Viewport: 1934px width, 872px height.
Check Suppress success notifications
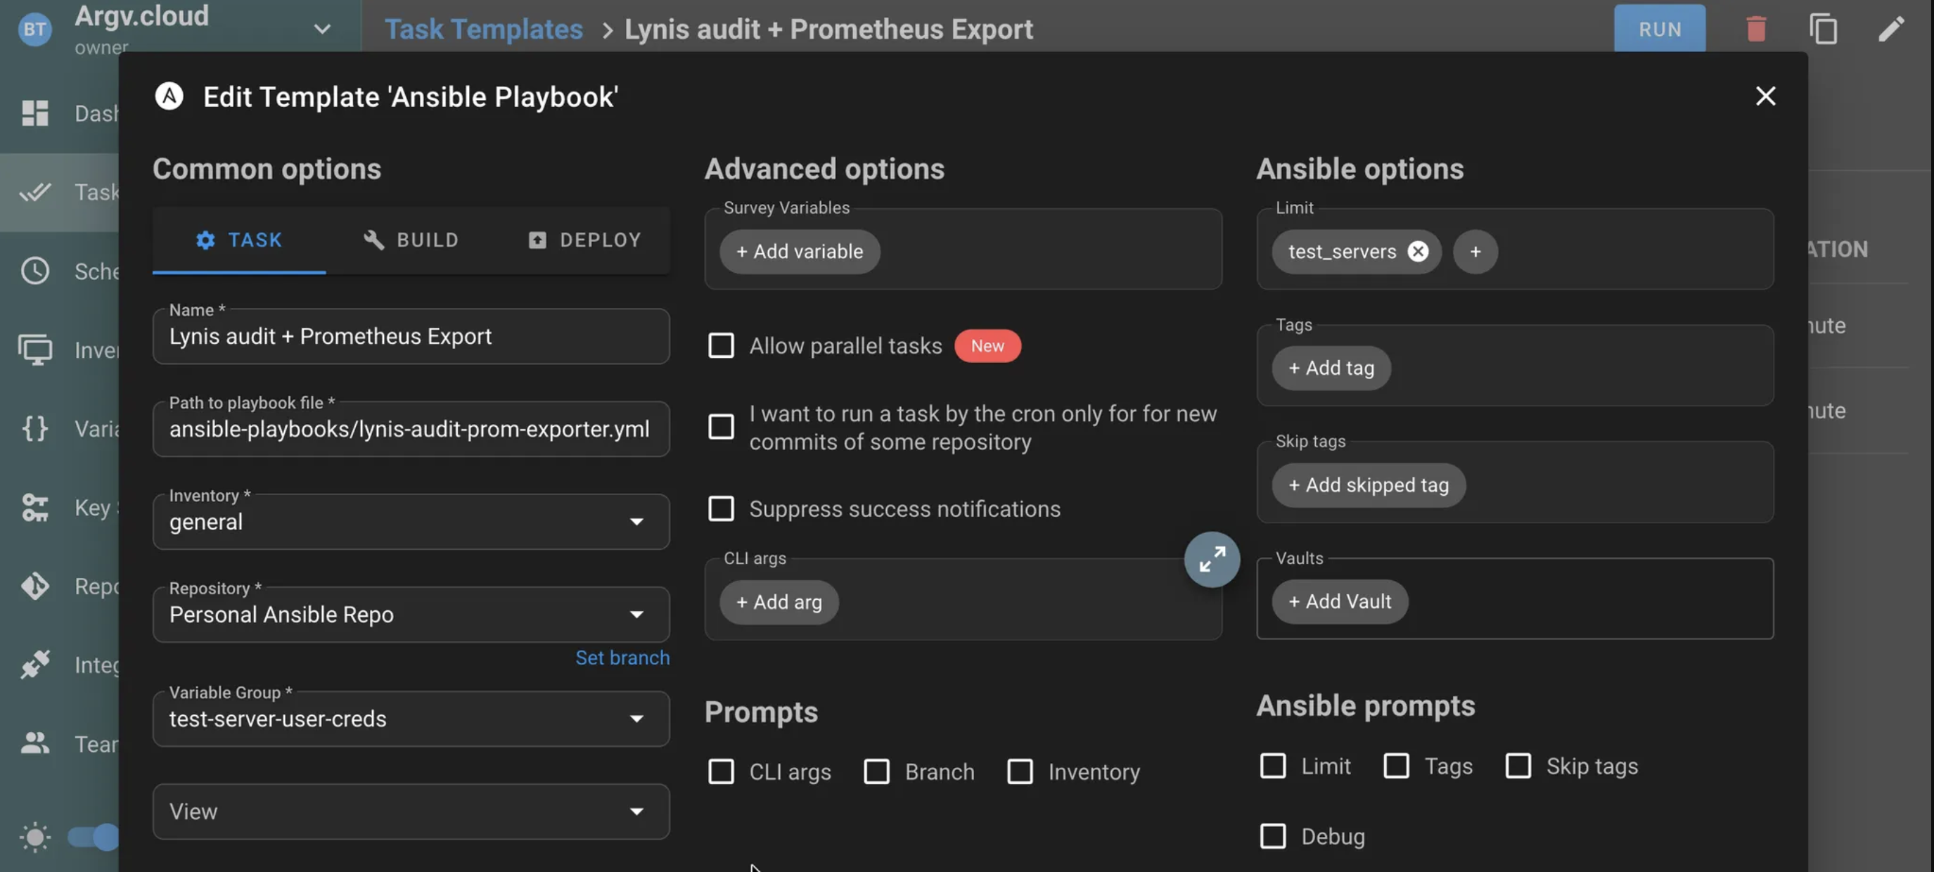(721, 509)
